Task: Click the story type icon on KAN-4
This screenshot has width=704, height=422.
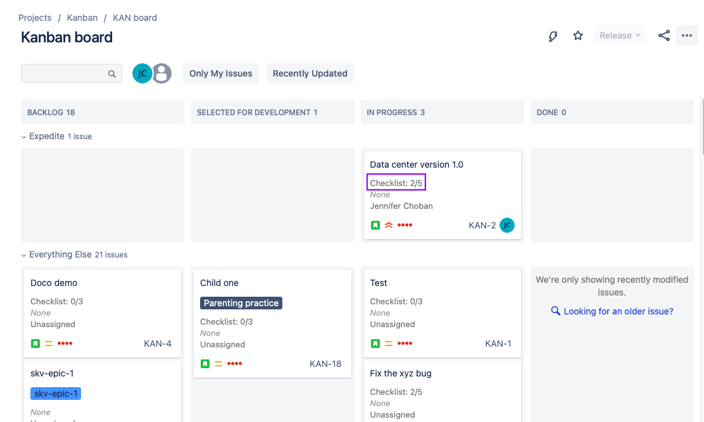Action: (35, 344)
